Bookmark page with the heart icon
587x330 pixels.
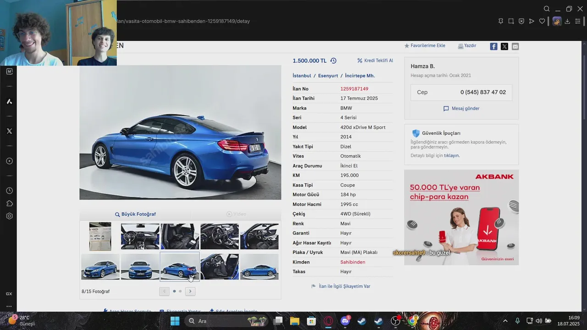[x=542, y=21]
